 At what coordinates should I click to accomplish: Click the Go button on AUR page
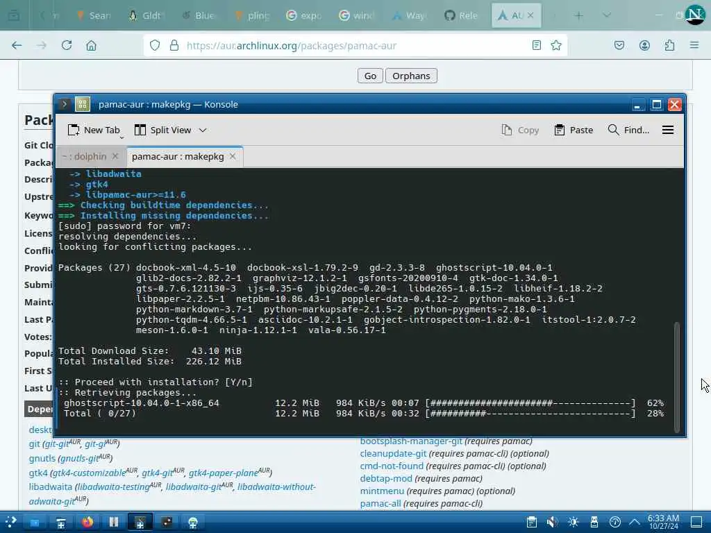click(370, 76)
